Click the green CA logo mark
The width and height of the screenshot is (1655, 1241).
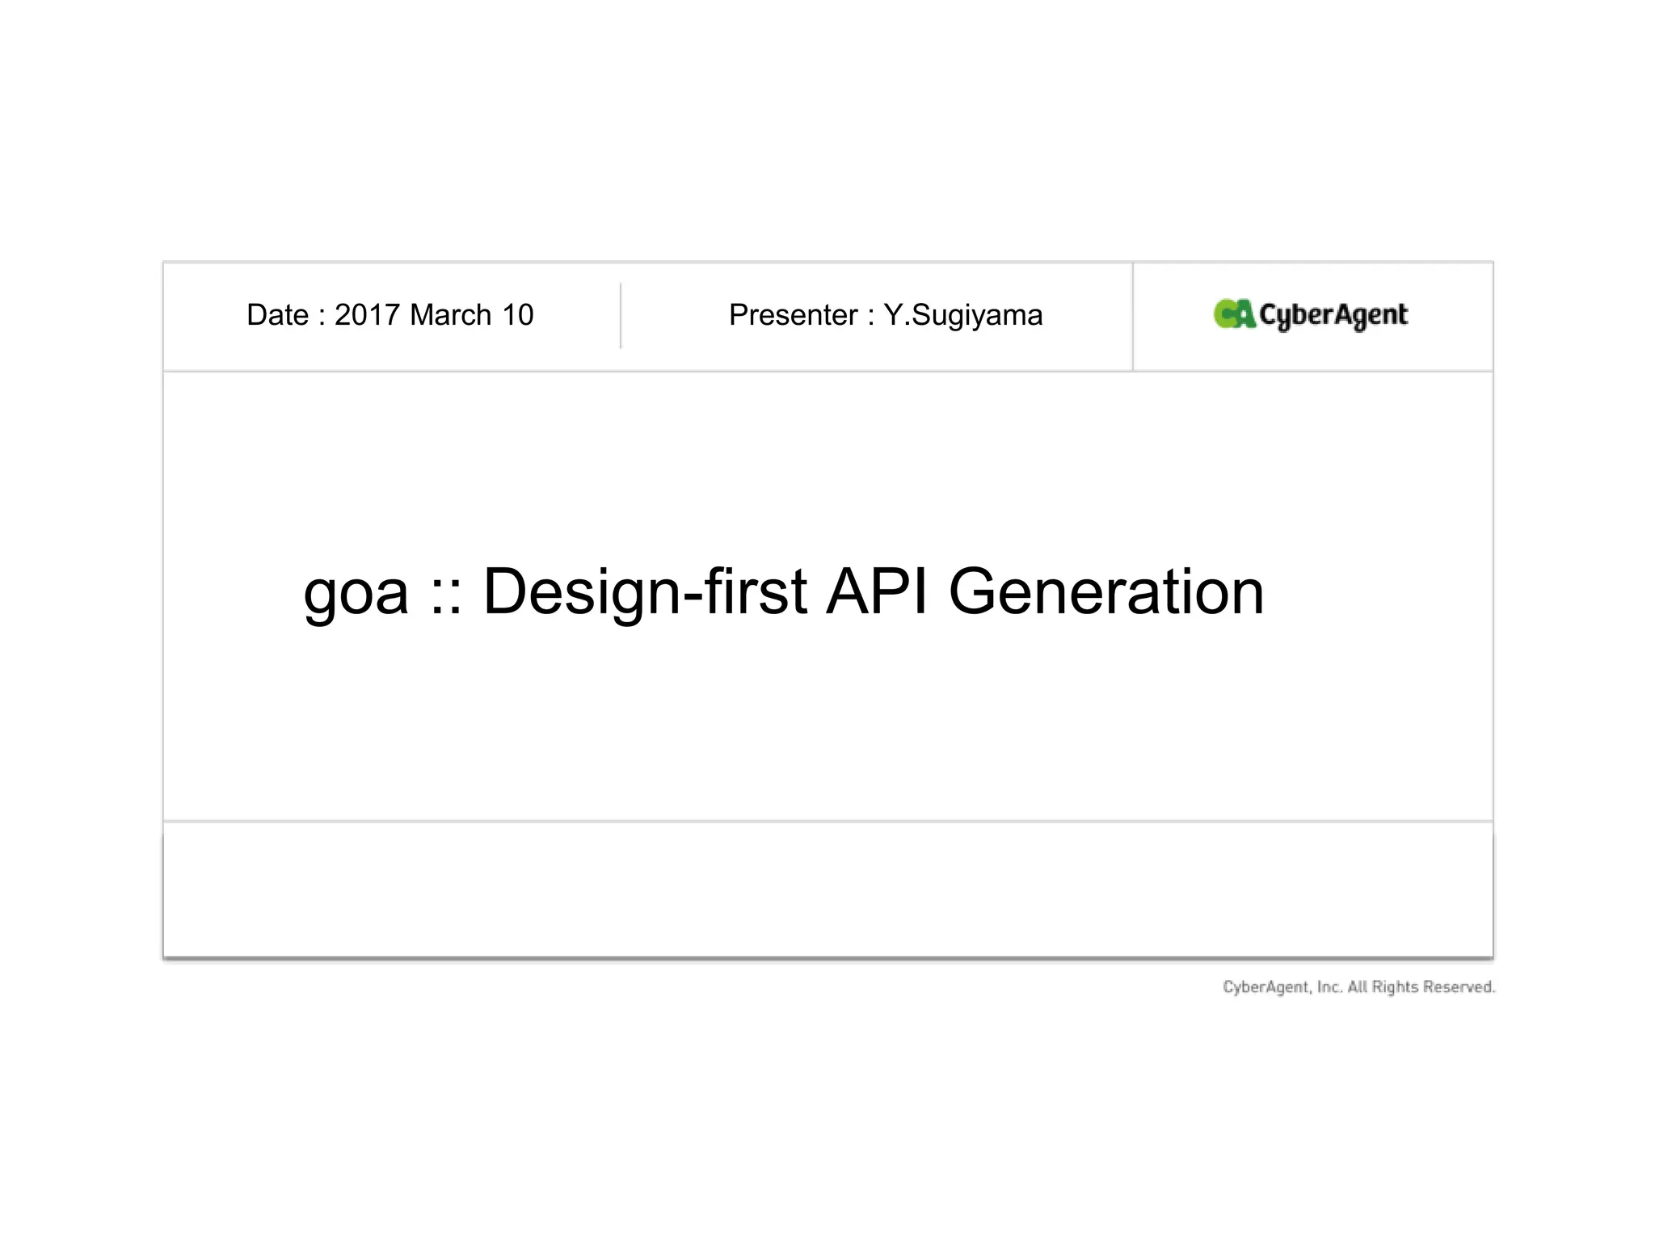pos(1233,314)
